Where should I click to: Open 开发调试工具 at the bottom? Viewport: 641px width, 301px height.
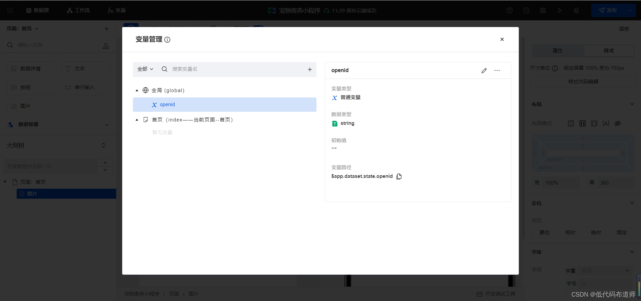(x=496, y=294)
